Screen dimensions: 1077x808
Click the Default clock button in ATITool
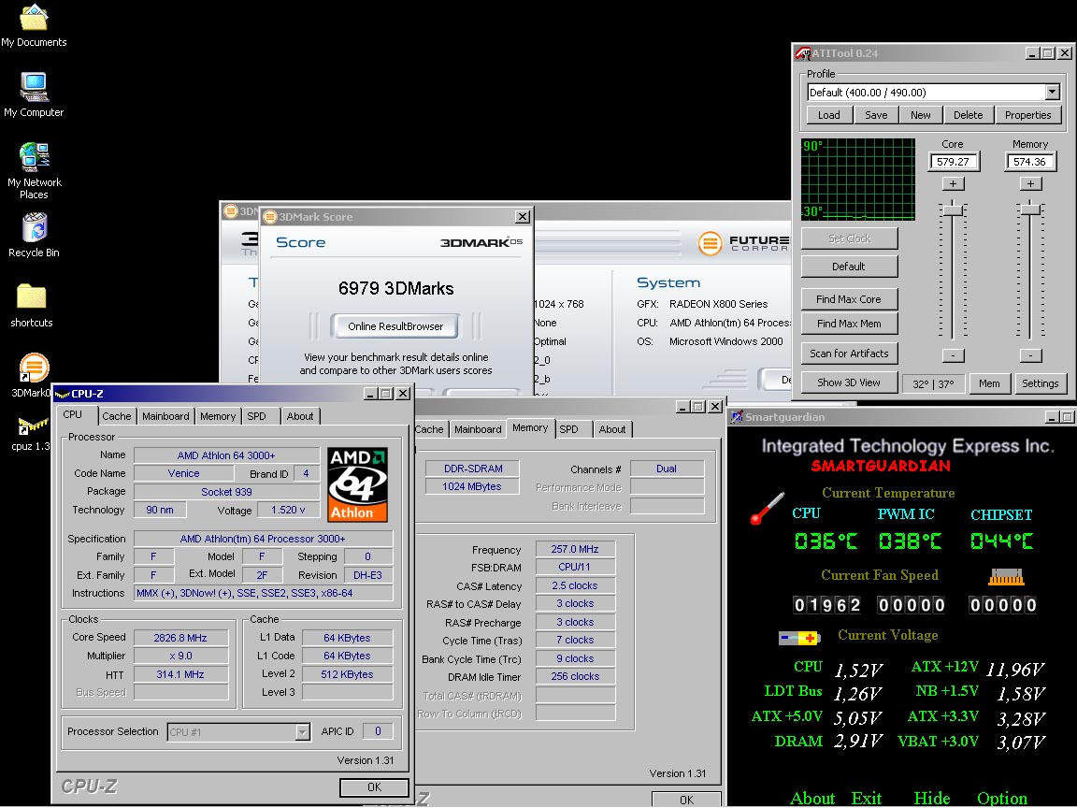pyautogui.click(x=849, y=267)
